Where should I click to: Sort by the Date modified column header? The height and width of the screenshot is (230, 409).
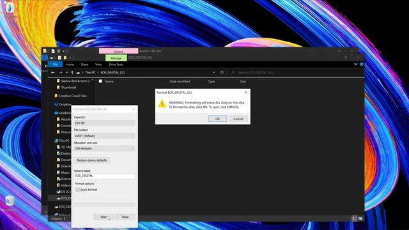(x=180, y=81)
